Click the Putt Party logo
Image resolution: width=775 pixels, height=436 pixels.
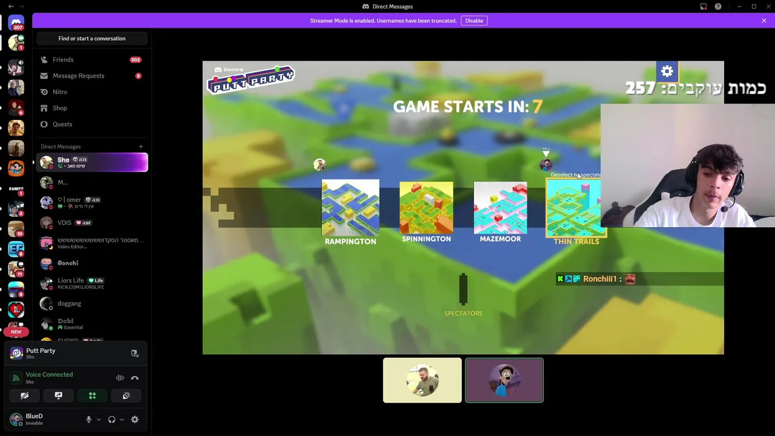(251, 79)
